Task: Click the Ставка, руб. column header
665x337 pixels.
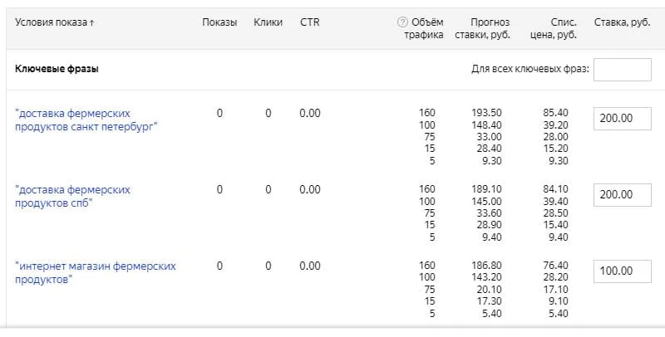Action: coord(623,22)
